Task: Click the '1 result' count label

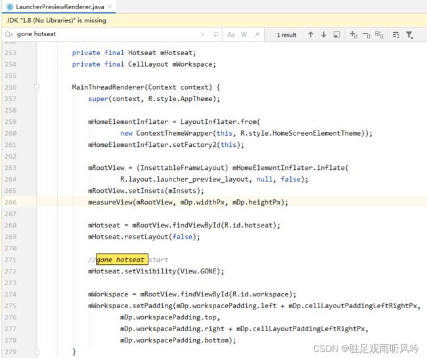Action: tap(286, 35)
